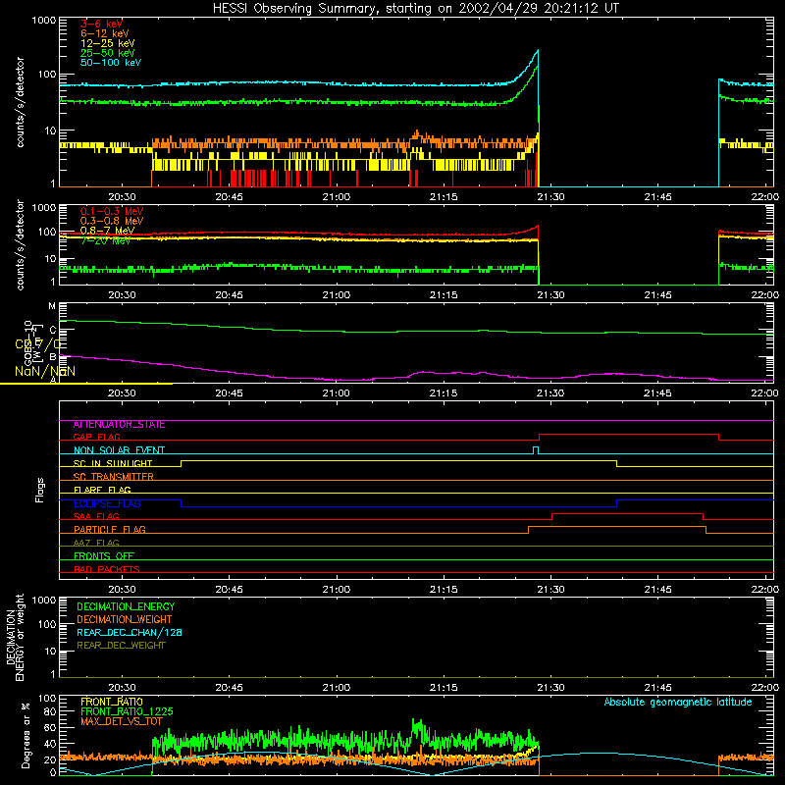Select the green 7-20 MeV legend label
This screenshot has height=785, width=785.
click(x=106, y=240)
